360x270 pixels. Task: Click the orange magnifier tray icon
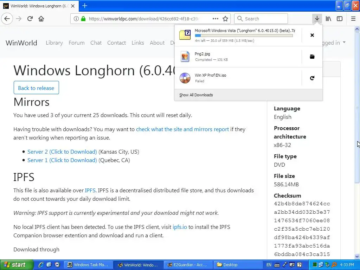pos(334,265)
